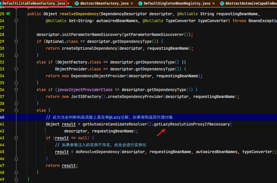Collapse the javaxInjectProviderClass block at line 36

pyautogui.click(x=16, y=90)
